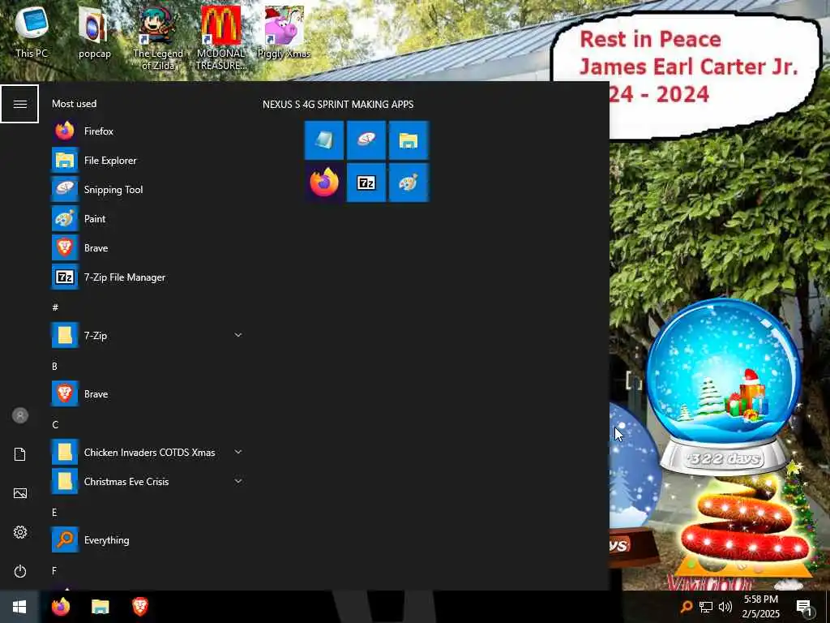This screenshot has width=830, height=623.
Task: Select the Piggly Xmas desktop shortcut
Action: (x=284, y=32)
